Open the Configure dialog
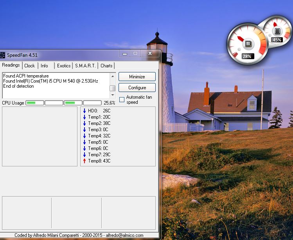This screenshot has width=293, height=240. [137, 88]
